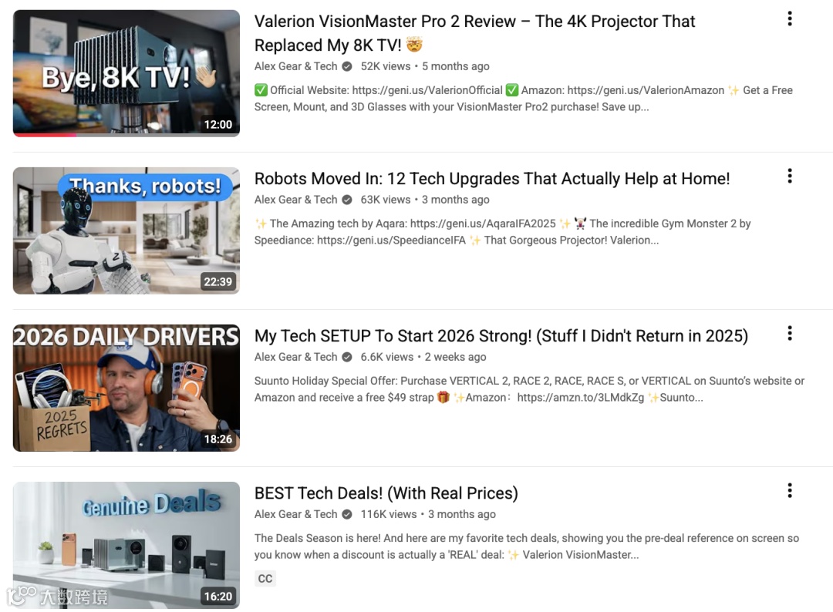Click red watch progress bar on first thumbnail
This screenshot has width=833, height=612.
[46, 135]
